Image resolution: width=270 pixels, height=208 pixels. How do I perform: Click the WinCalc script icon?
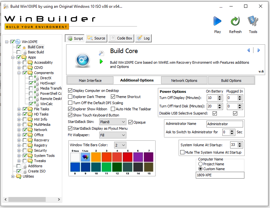click(x=36, y=104)
